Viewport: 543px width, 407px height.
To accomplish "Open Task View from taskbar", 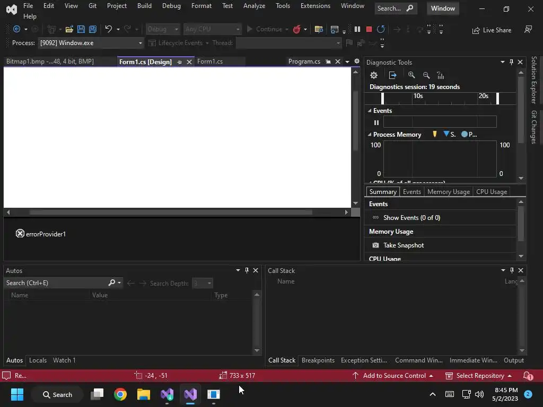I will pyautogui.click(x=97, y=394).
